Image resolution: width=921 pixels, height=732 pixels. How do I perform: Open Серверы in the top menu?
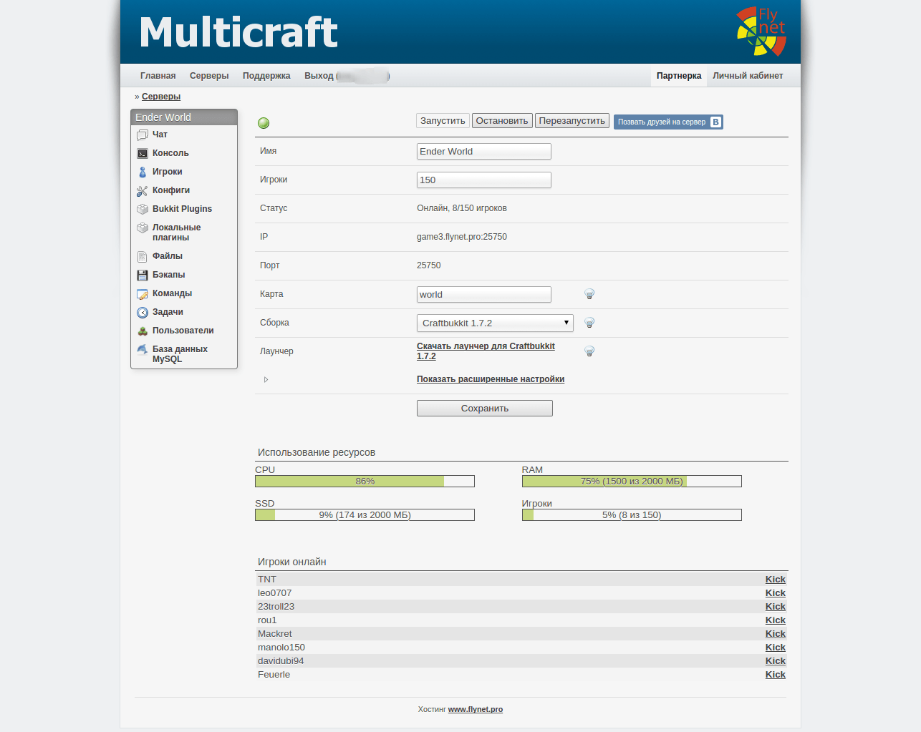209,76
